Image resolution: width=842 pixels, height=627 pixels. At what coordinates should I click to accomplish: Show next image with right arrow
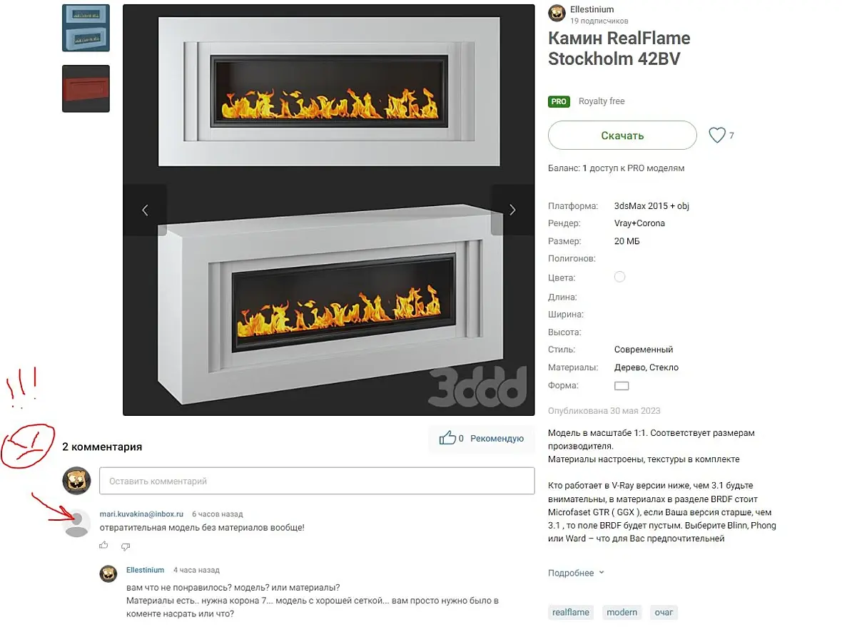point(512,210)
